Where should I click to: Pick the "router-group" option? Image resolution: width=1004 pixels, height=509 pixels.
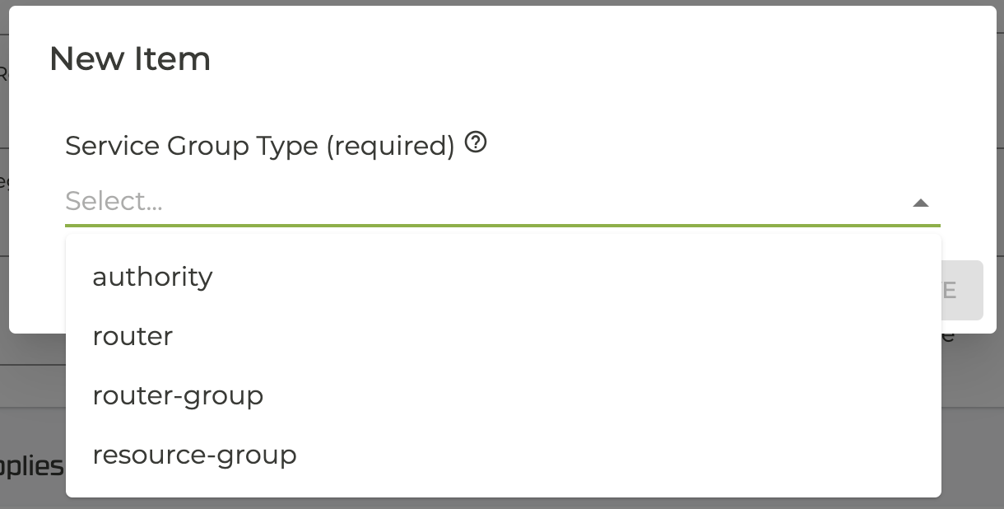click(178, 395)
